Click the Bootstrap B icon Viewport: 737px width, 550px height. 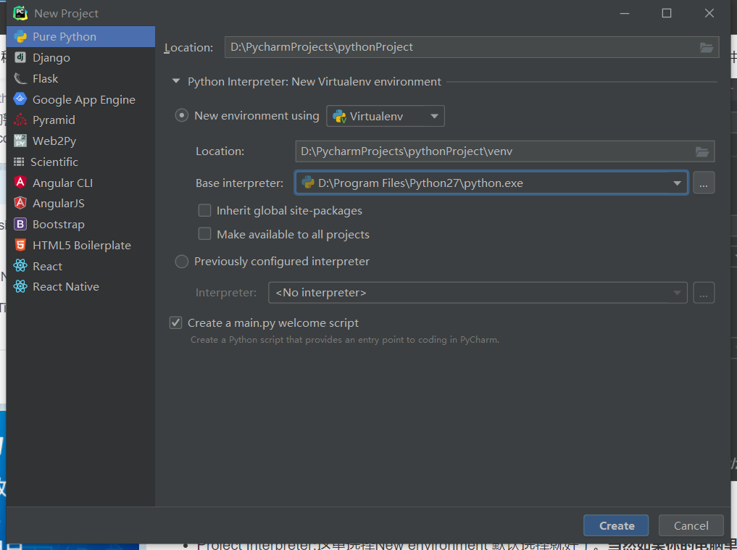click(20, 224)
